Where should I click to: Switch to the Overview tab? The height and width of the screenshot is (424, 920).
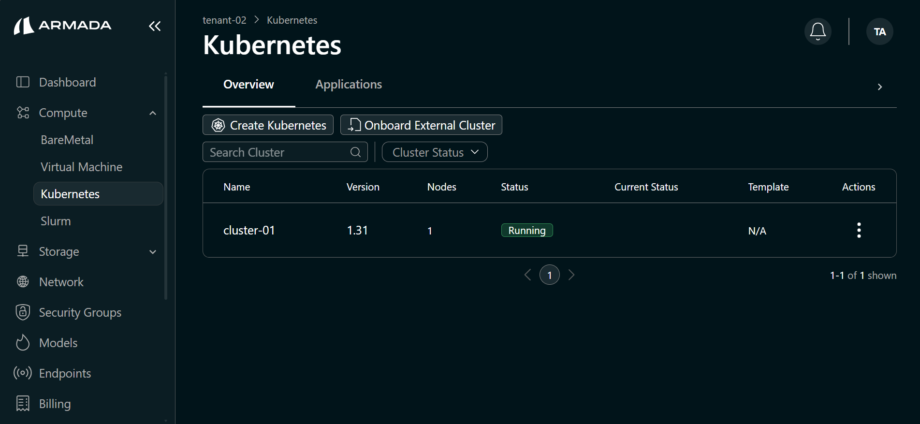[248, 85]
